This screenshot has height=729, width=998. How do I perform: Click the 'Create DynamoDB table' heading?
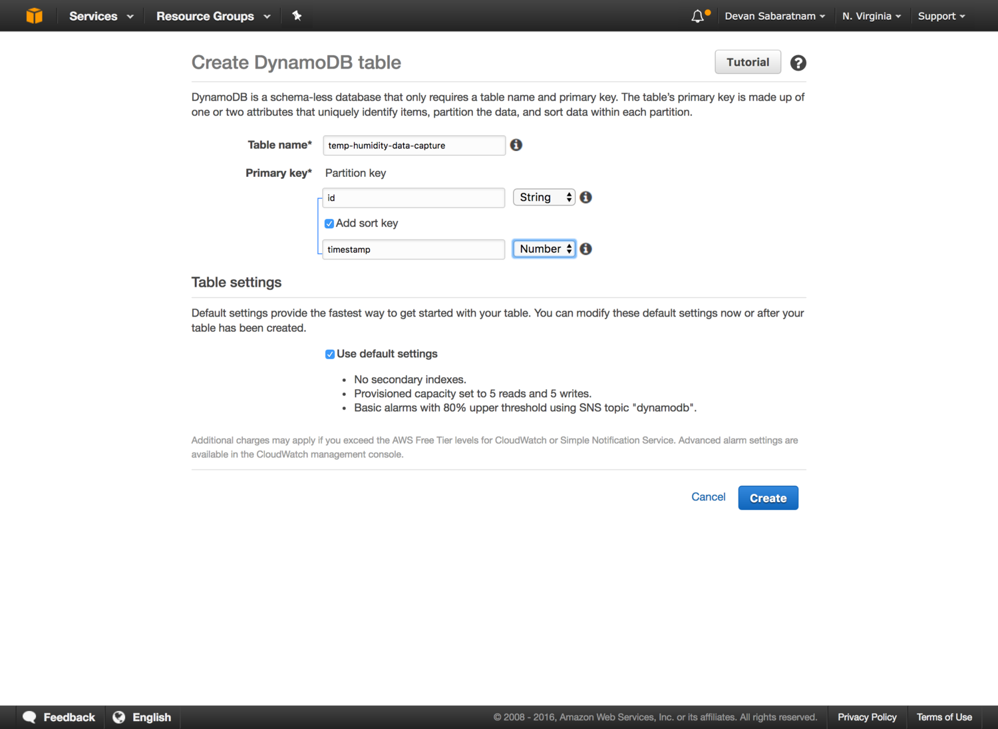tap(296, 63)
